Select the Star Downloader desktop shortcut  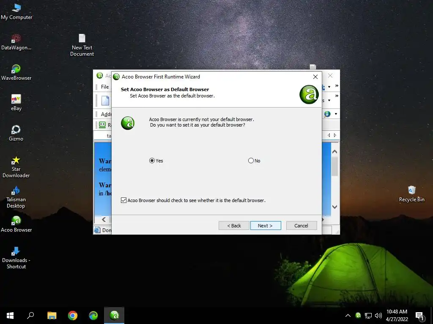[16, 167]
